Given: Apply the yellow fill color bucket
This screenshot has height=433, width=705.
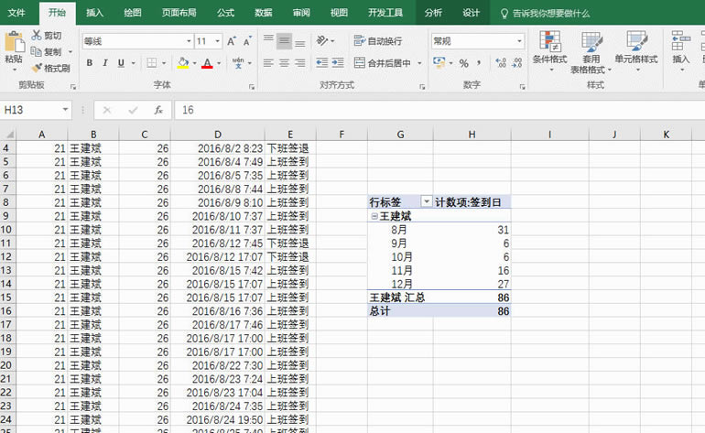Looking at the screenshot, I should (x=183, y=63).
